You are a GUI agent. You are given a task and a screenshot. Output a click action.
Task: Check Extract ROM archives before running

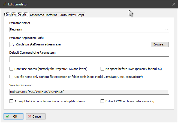pos(102,101)
